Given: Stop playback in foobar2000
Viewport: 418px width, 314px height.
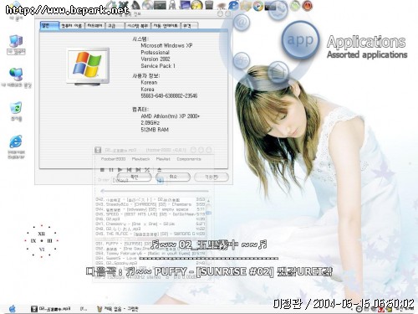Looking at the screenshot, I should (x=102, y=169).
